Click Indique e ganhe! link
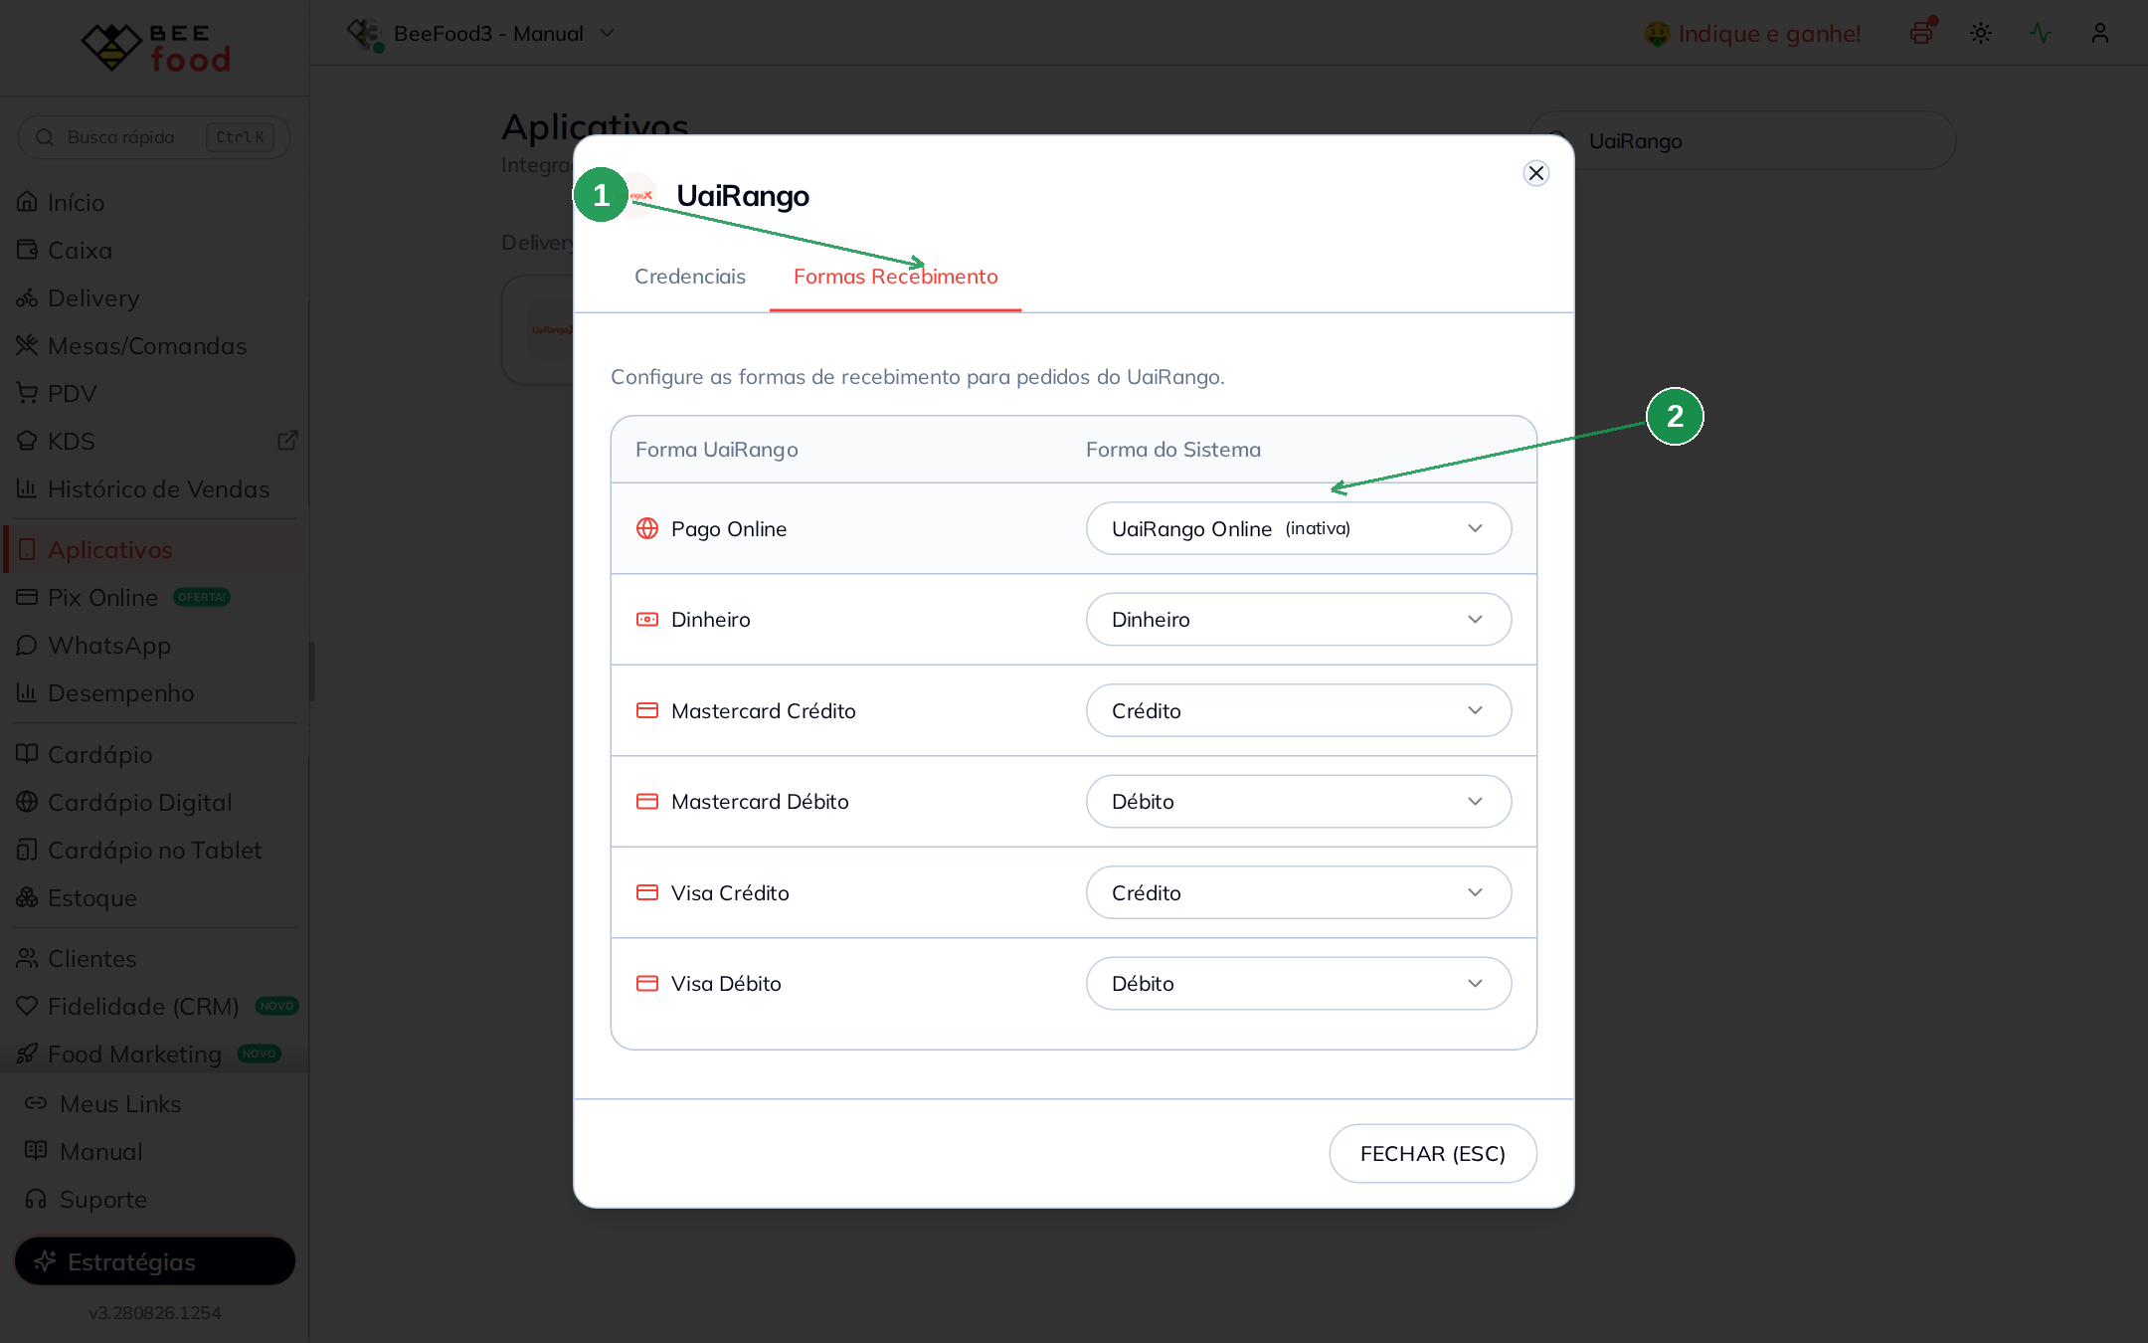2148x1343 pixels. pyautogui.click(x=1751, y=34)
